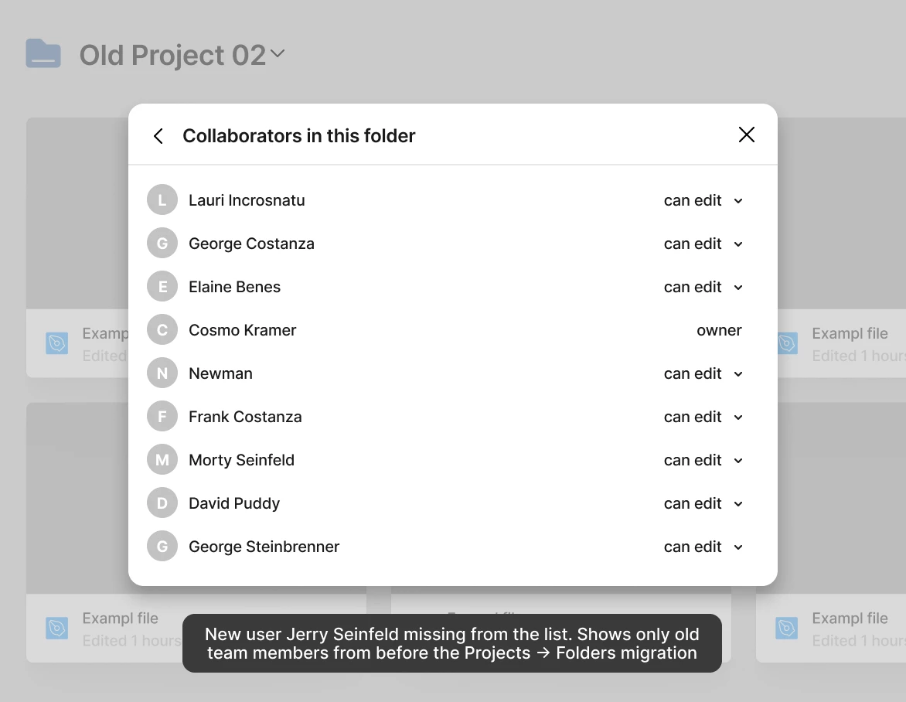Expand Frank Costanza's permission dropdown
906x702 pixels.
(x=703, y=417)
